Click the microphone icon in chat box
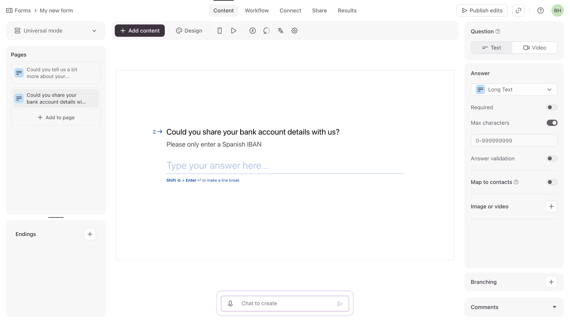The image size is (570, 323). tap(230, 303)
